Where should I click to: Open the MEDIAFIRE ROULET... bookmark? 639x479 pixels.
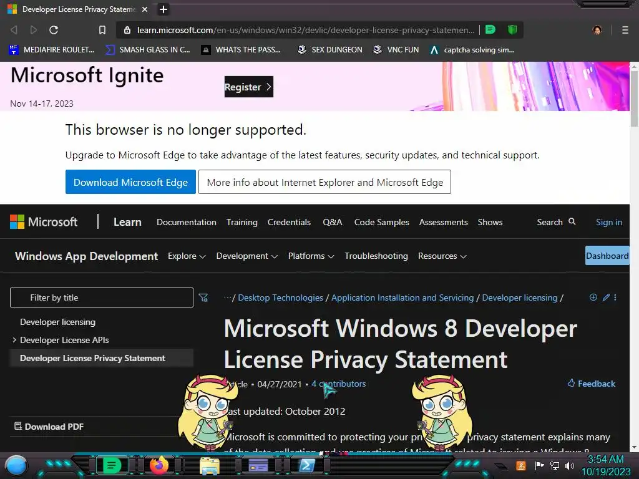tap(52, 50)
